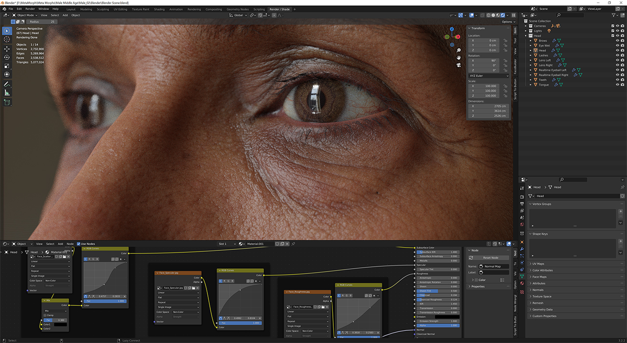Toggle the Clamp checkbox in Mix node
Screen dimensions: 627x343
coord(46,316)
